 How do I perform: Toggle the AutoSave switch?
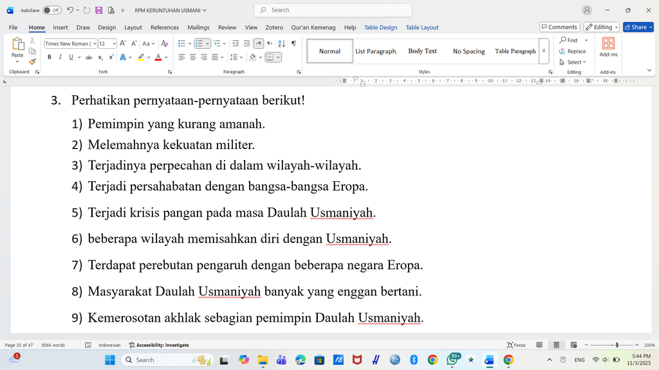51,10
